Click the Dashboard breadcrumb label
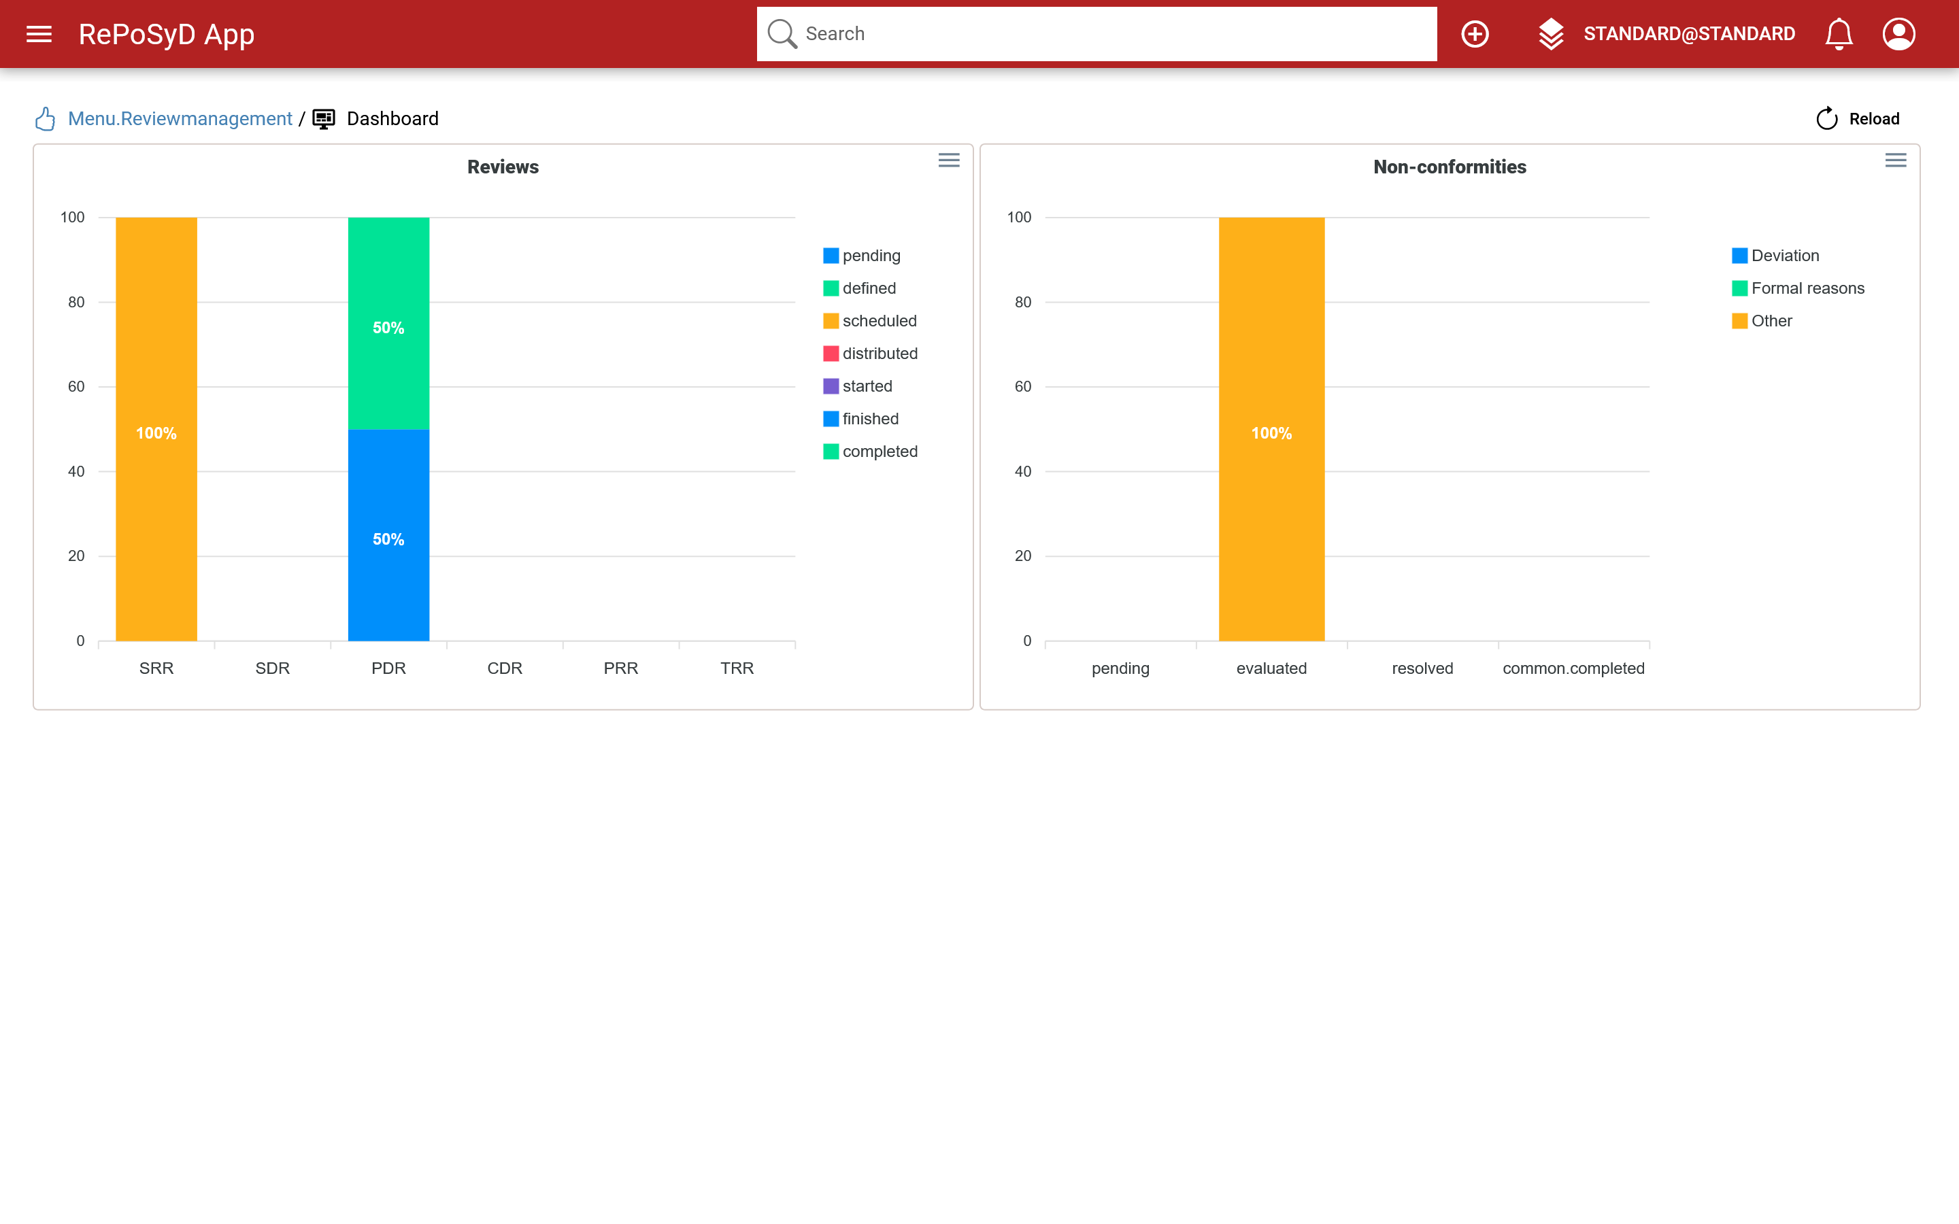The image size is (1959, 1224). [x=392, y=119]
